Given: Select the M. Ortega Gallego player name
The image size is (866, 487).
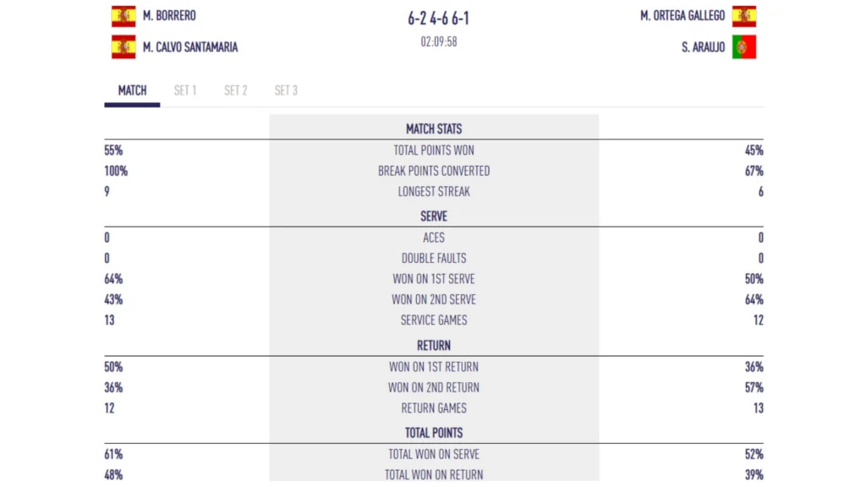Looking at the screenshot, I should [x=682, y=16].
